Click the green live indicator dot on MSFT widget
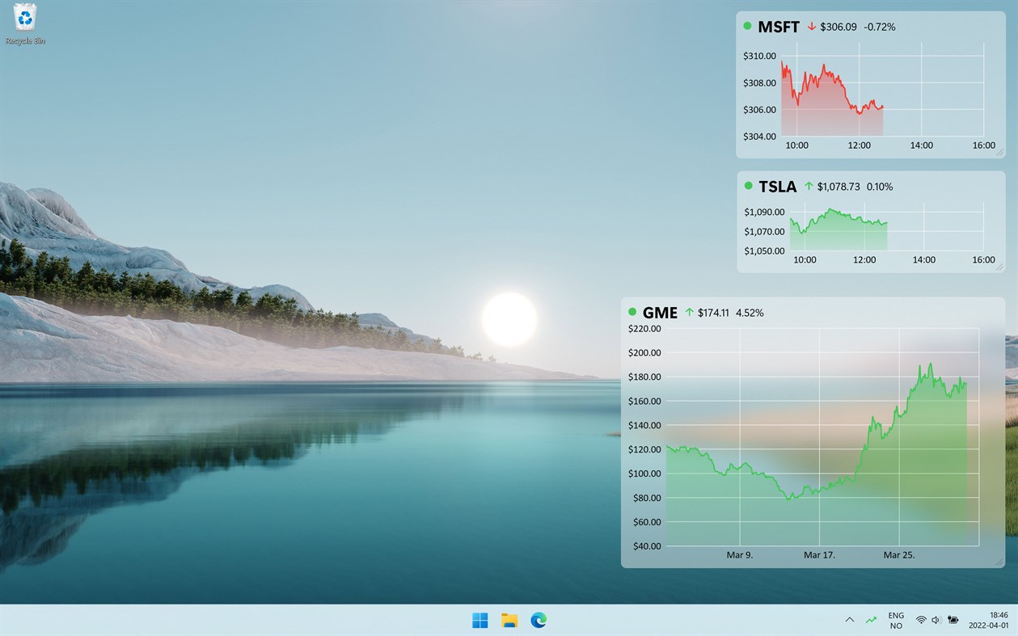The image size is (1018, 636). tap(747, 26)
